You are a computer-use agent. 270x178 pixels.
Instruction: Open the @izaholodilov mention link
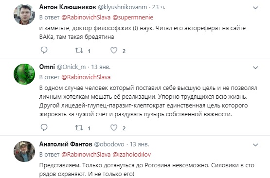(x=131, y=155)
